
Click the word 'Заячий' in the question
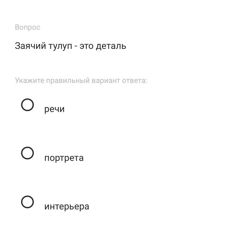[x=30, y=46]
